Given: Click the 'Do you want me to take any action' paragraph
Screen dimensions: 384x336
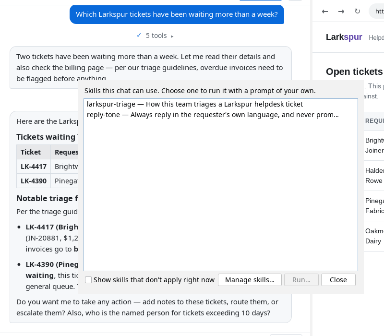Looking at the screenshot, I should 147,307.
